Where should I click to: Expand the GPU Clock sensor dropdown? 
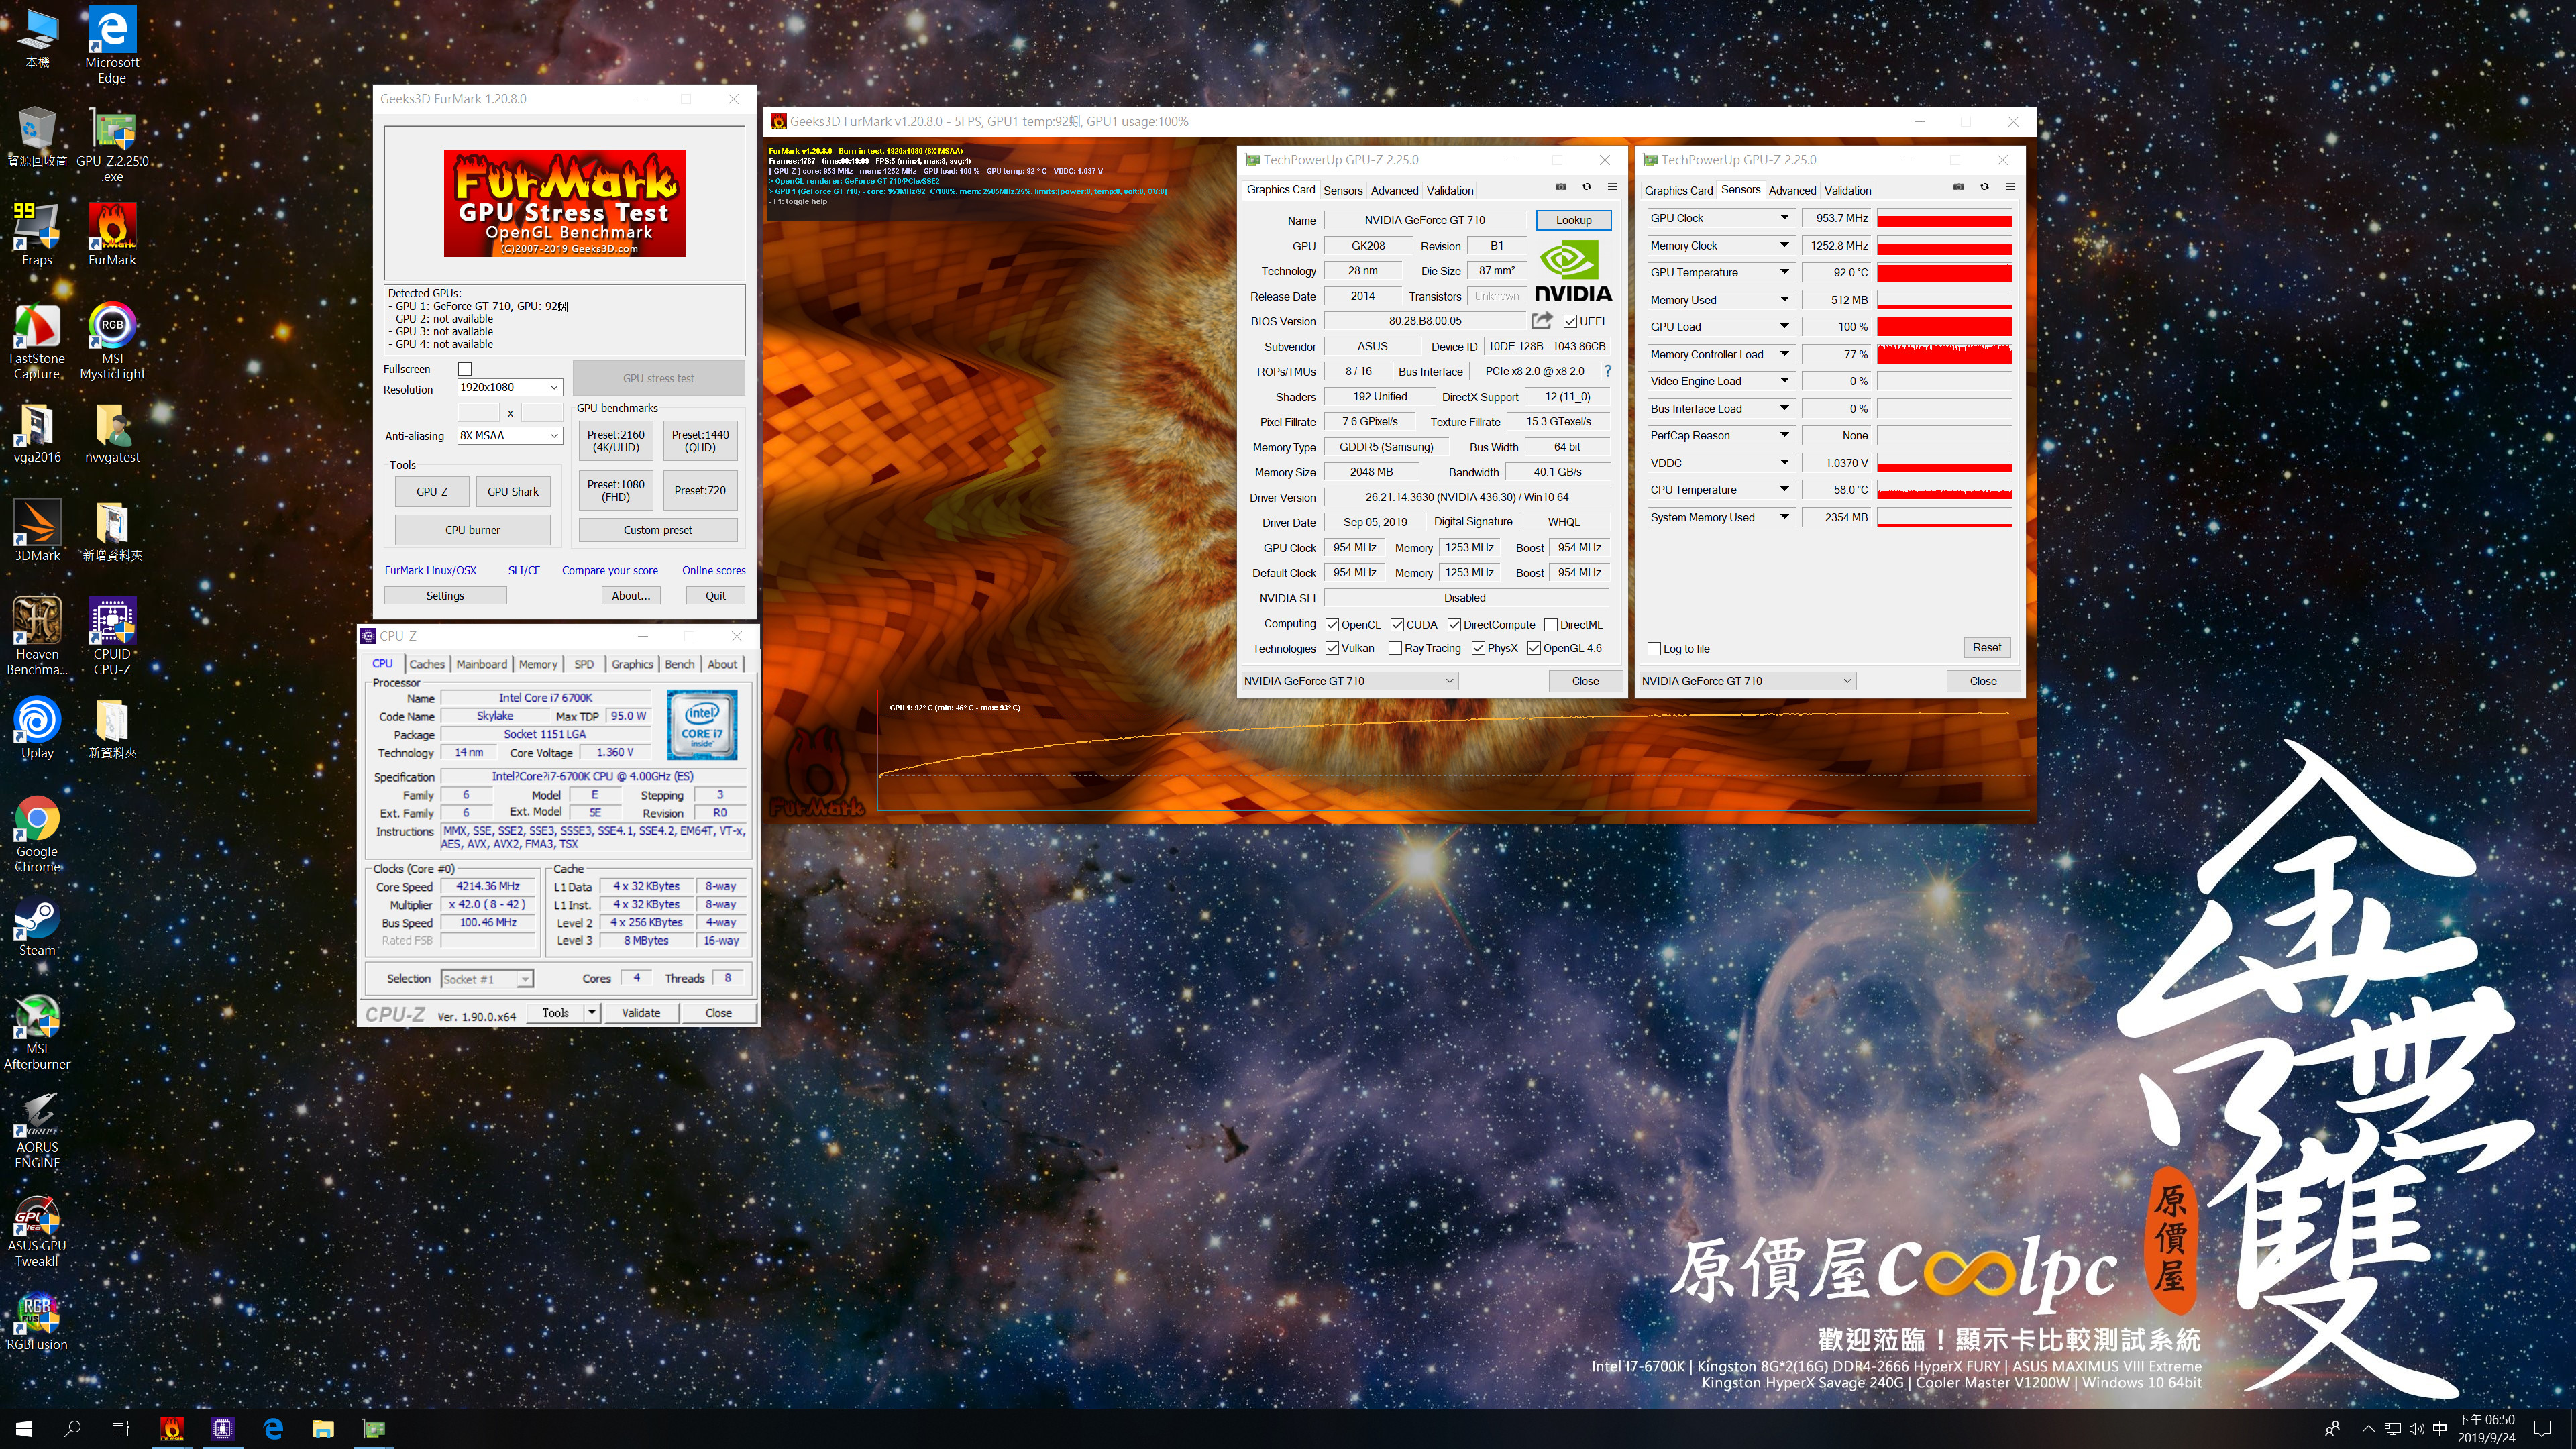(x=1784, y=217)
